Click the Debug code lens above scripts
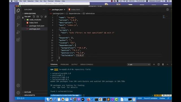The height and width of the screenshot is (102, 181). click(63, 28)
